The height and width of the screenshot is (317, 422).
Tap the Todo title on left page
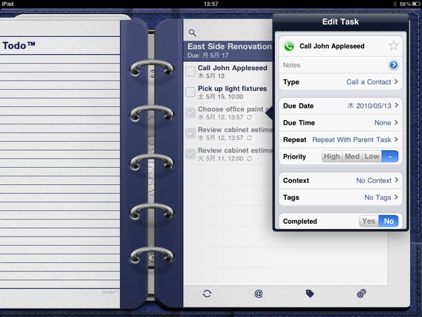[19, 46]
